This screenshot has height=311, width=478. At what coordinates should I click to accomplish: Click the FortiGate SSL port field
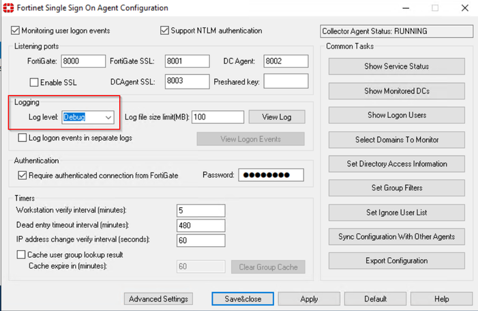tap(187, 61)
